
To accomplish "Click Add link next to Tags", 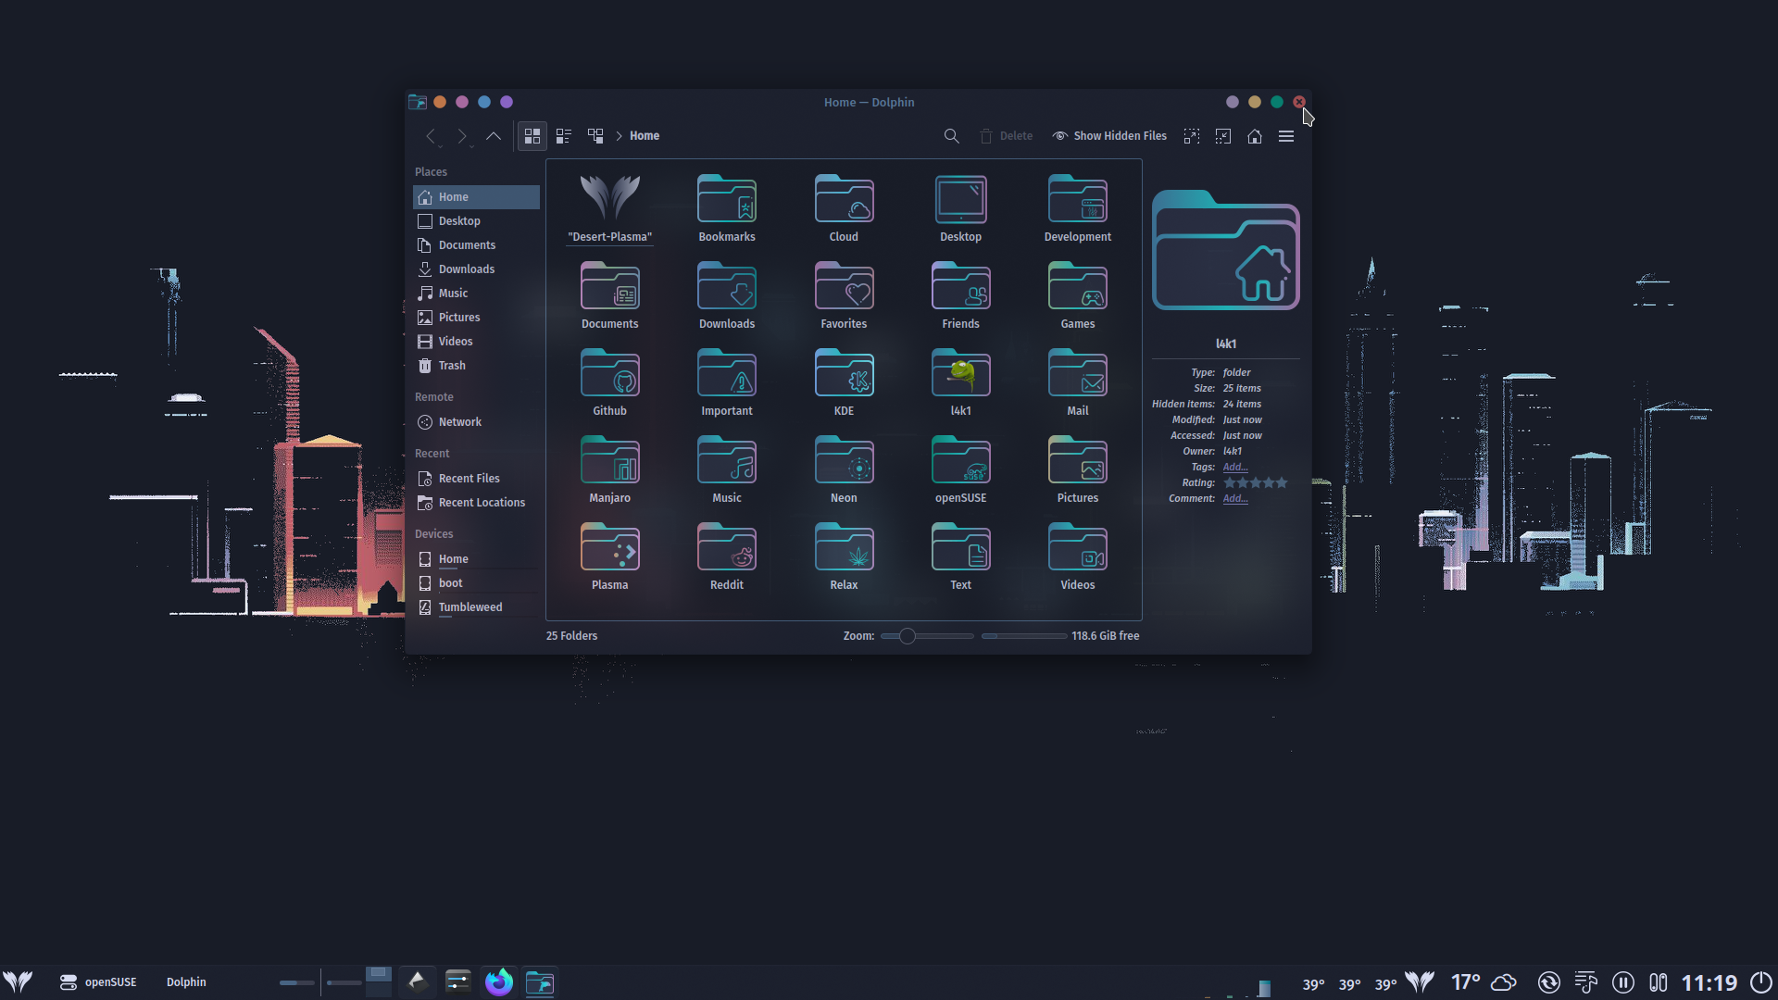I will click(1235, 468).
